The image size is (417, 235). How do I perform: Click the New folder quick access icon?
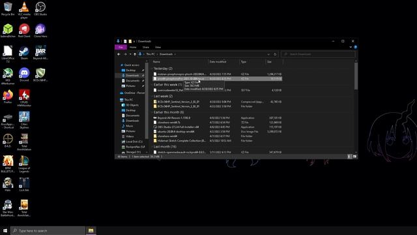tap(130, 41)
